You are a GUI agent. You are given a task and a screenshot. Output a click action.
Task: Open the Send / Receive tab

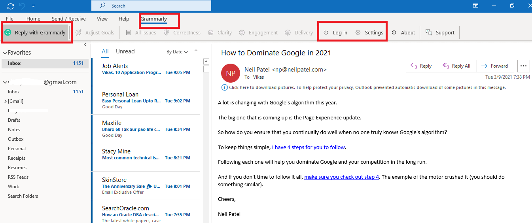tap(69, 19)
